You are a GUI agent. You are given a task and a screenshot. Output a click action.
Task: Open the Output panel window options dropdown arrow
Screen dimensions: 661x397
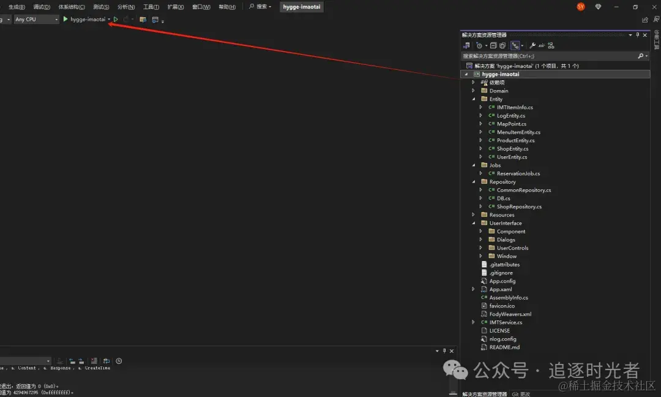pos(437,351)
